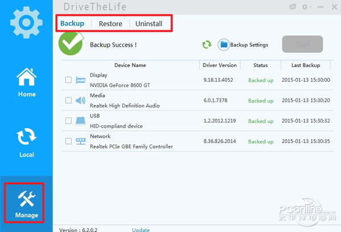Click the Version : 6.2.0.2 text

pyautogui.click(x=78, y=230)
